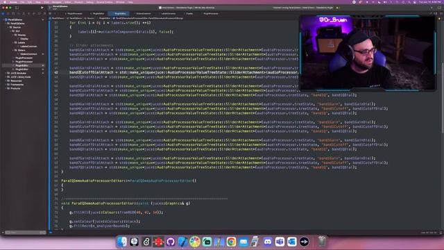Expand the JUCE Library Code group
This screenshot has height=250, width=444.
[6, 77]
